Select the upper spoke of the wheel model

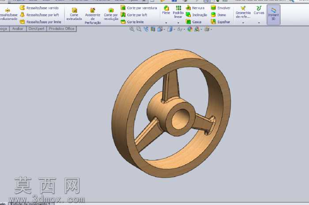click(170, 86)
